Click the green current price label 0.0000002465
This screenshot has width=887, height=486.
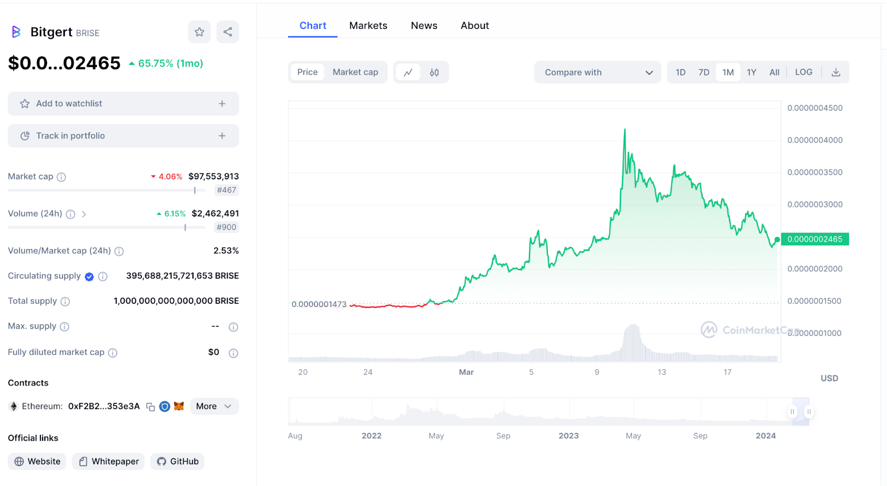tap(815, 239)
